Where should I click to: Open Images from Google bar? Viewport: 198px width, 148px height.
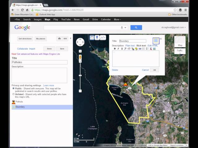(38, 19)
